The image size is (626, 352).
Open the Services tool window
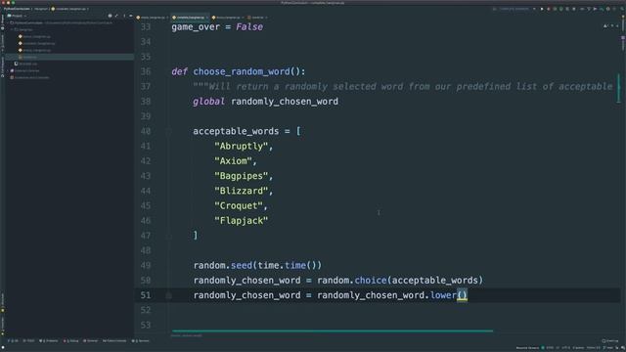[x=141, y=341]
